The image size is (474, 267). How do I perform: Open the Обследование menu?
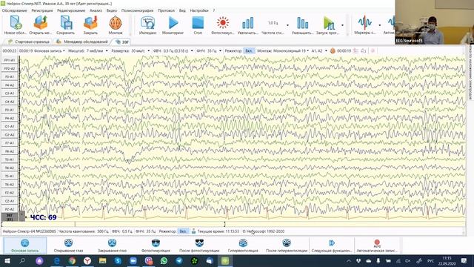[x=14, y=10]
